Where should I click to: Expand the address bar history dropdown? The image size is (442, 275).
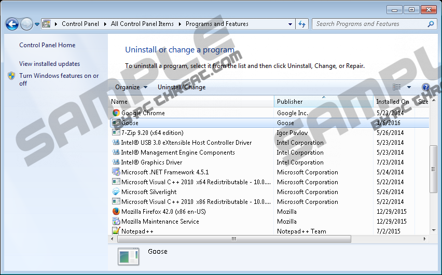290,24
